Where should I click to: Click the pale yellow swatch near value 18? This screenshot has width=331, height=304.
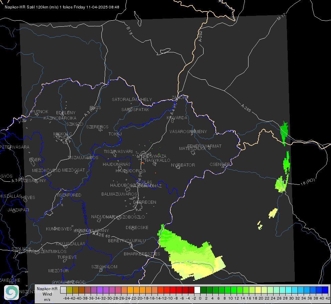click(258, 290)
